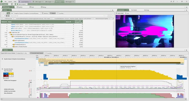Click BitonicPixelSortingPass in the breadcrumb
Image resolution: width=189 pixels, height=101 pixels.
[x=102, y=19]
